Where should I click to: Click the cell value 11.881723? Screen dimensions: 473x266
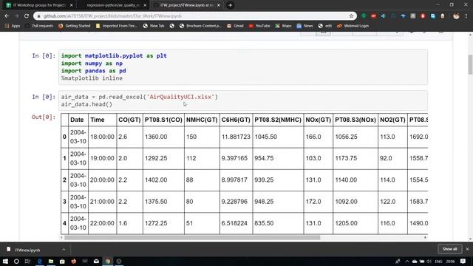[236, 137]
